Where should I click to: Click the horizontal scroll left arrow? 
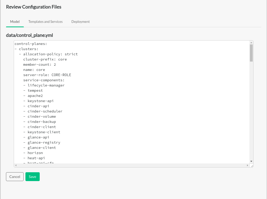tap(16, 165)
